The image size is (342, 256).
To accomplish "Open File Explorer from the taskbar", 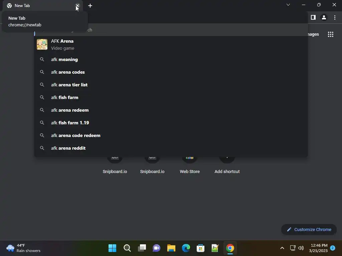I will 171,248.
